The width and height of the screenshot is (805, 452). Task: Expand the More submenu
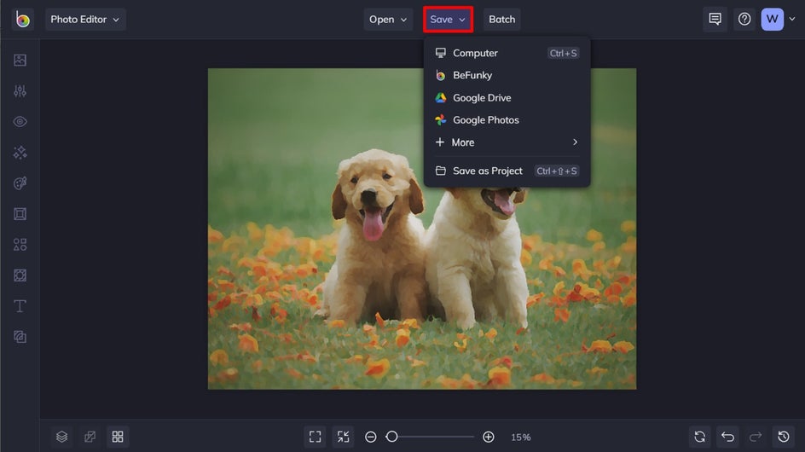pyautogui.click(x=507, y=142)
